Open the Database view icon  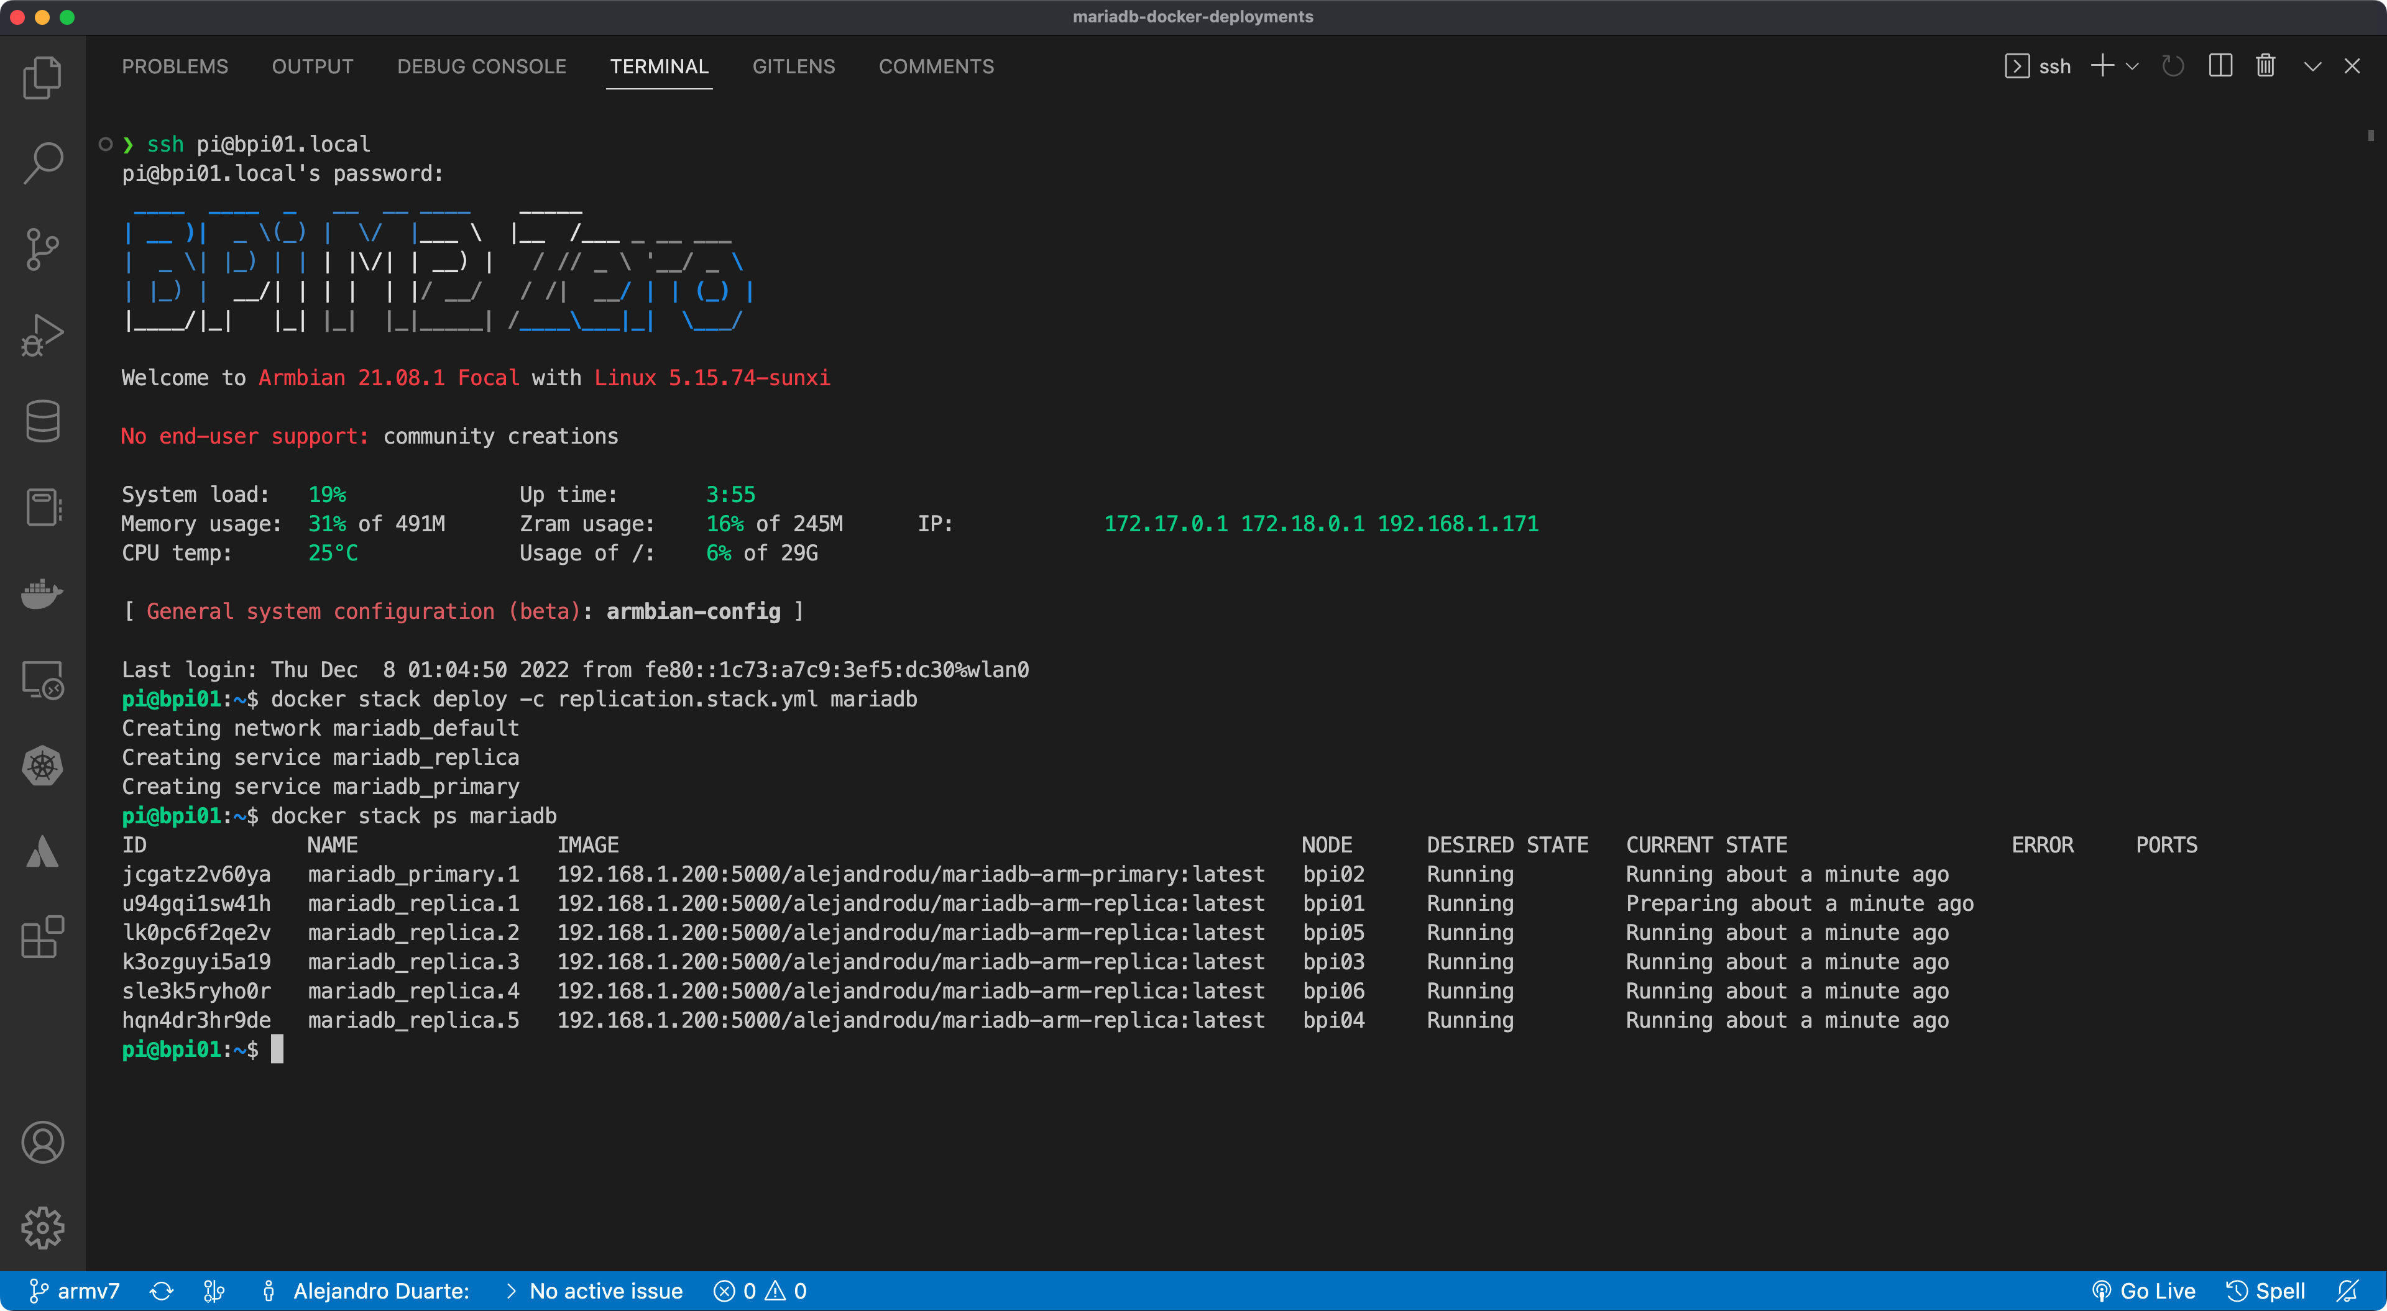click(x=43, y=421)
